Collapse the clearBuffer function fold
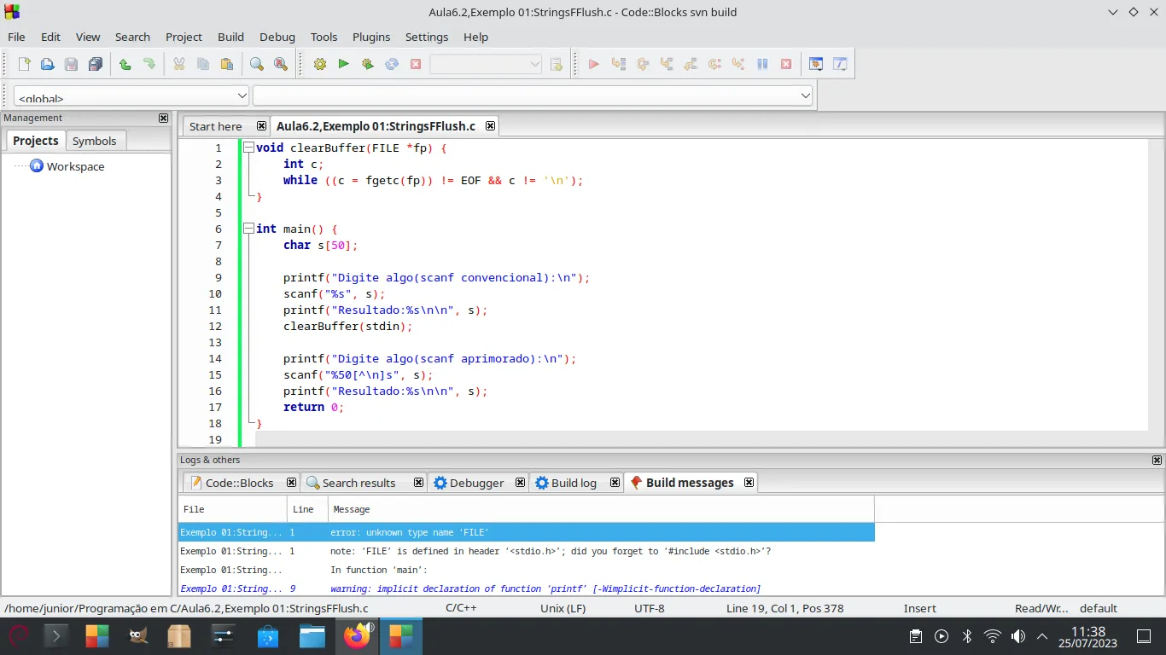 click(x=248, y=148)
